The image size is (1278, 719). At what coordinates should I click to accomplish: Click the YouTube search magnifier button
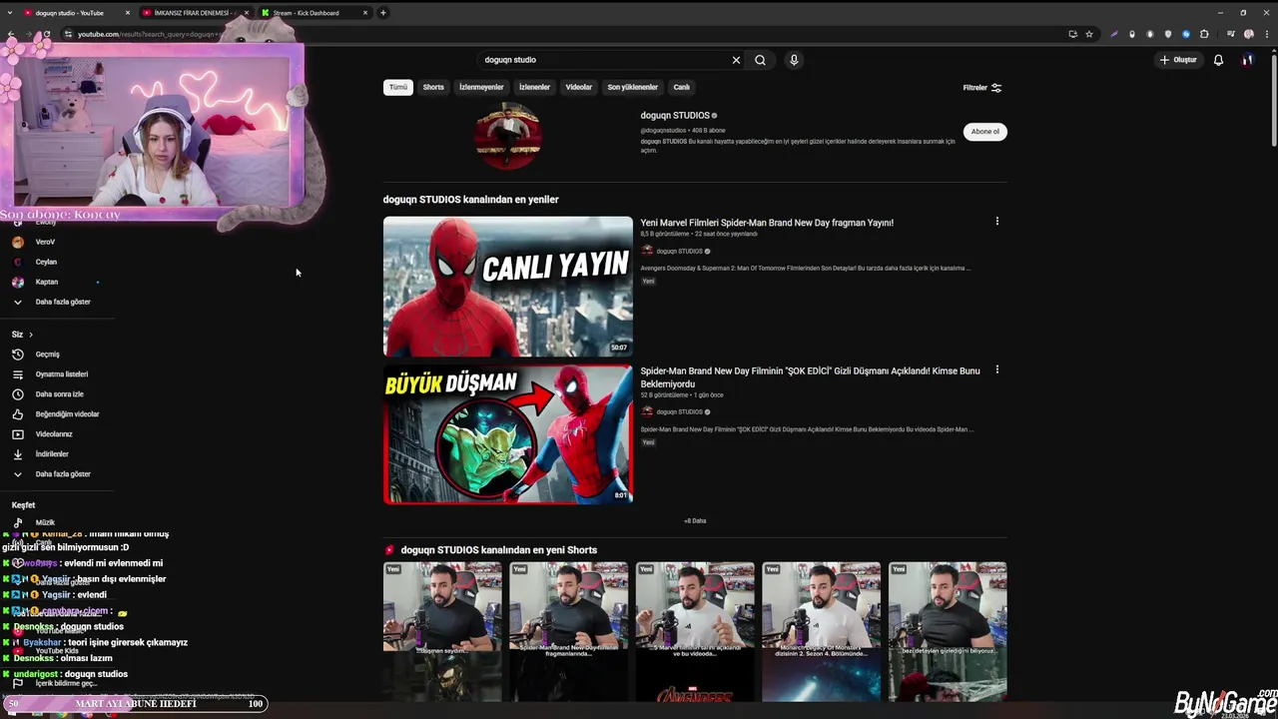pos(760,60)
